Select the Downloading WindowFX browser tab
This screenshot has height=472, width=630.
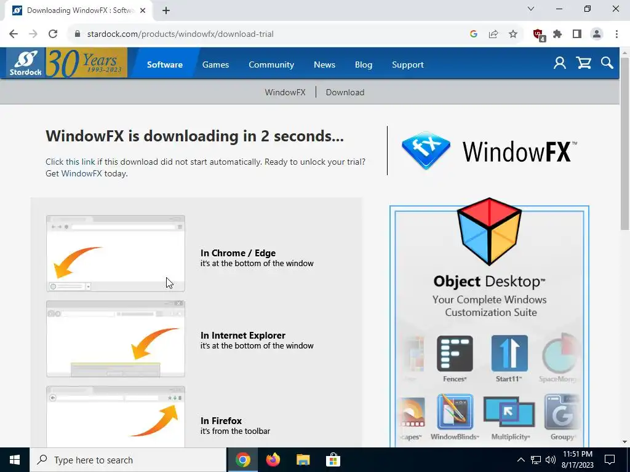tap(79, 10)
